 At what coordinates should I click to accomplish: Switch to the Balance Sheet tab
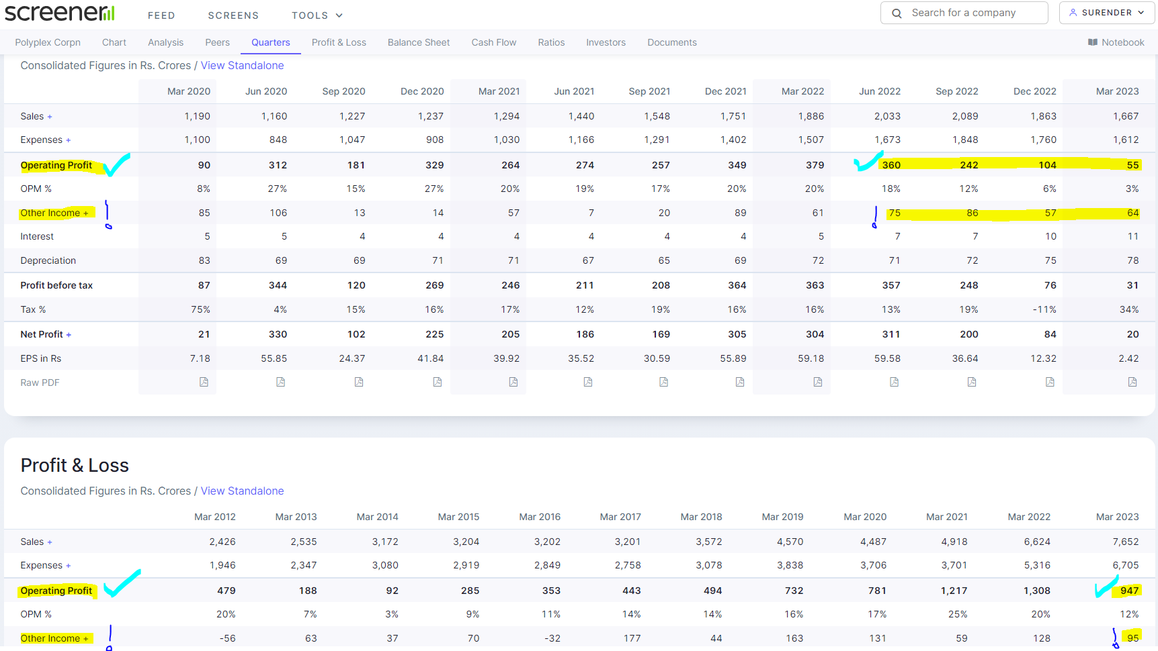tap(418, 42)
